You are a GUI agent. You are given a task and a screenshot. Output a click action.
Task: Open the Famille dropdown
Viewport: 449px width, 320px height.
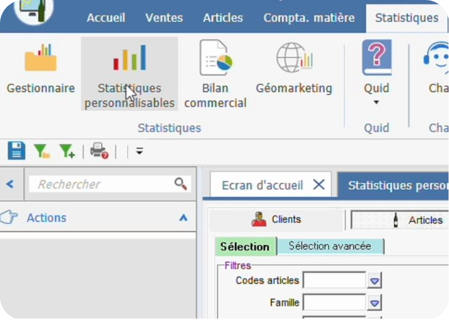[375, 302]
